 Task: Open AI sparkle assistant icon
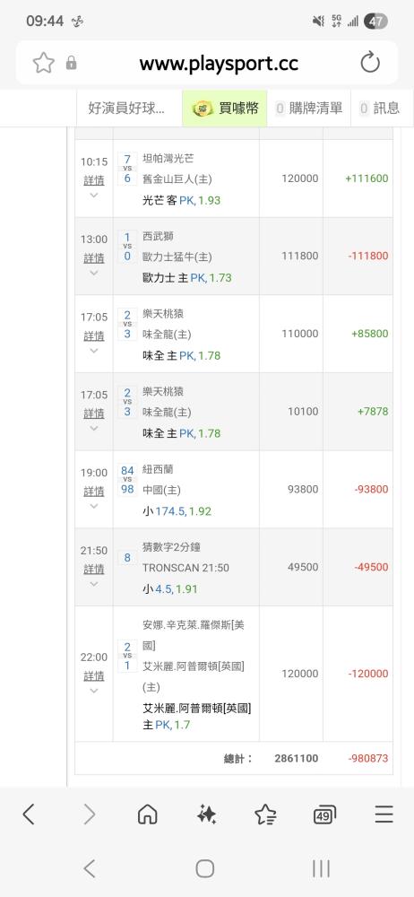point(206,814)
